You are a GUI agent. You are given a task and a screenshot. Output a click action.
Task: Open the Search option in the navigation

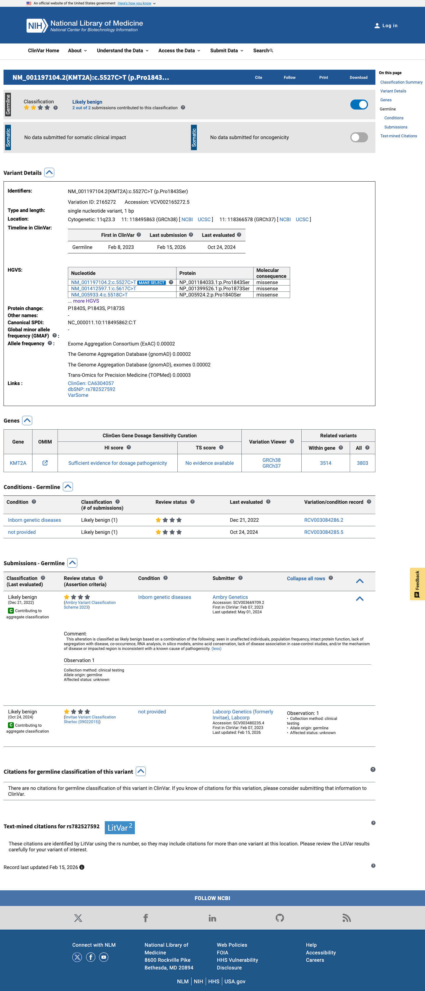click(x=263, y=50)
